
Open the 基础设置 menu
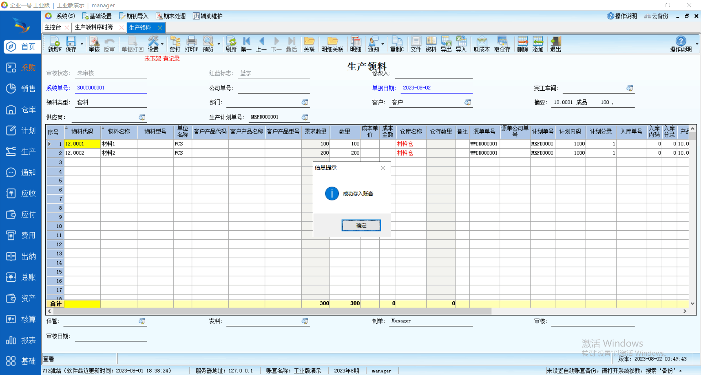point(97,16)
